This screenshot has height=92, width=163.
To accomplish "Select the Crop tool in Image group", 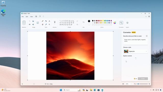I will click(x=30, y=21).
